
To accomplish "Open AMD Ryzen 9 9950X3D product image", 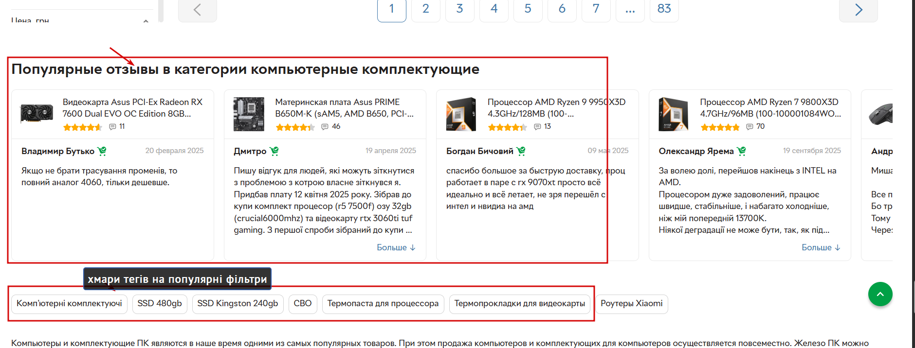I will [461, 114].
